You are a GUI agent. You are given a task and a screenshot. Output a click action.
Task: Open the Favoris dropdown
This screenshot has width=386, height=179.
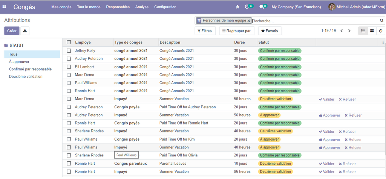click(270, 31)
